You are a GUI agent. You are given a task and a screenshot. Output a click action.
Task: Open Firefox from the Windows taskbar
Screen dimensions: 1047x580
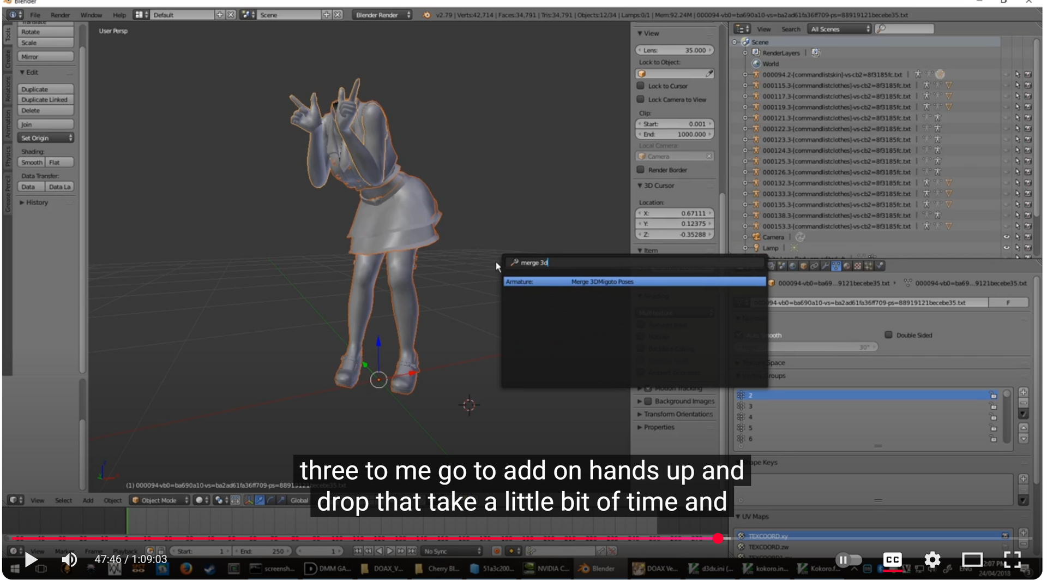point(186,569)
